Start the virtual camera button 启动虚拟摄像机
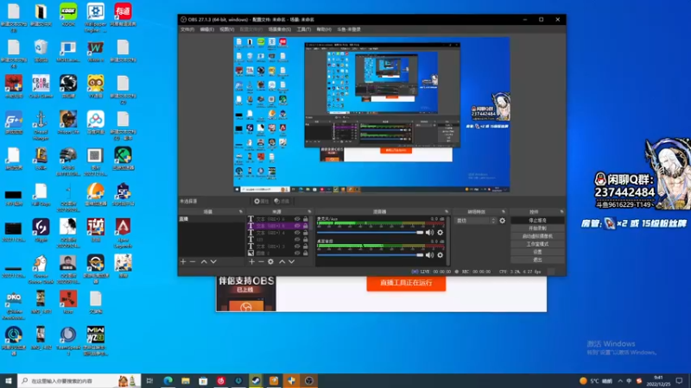The width and height of the screenshot is (691, 388). click(537, 236)
